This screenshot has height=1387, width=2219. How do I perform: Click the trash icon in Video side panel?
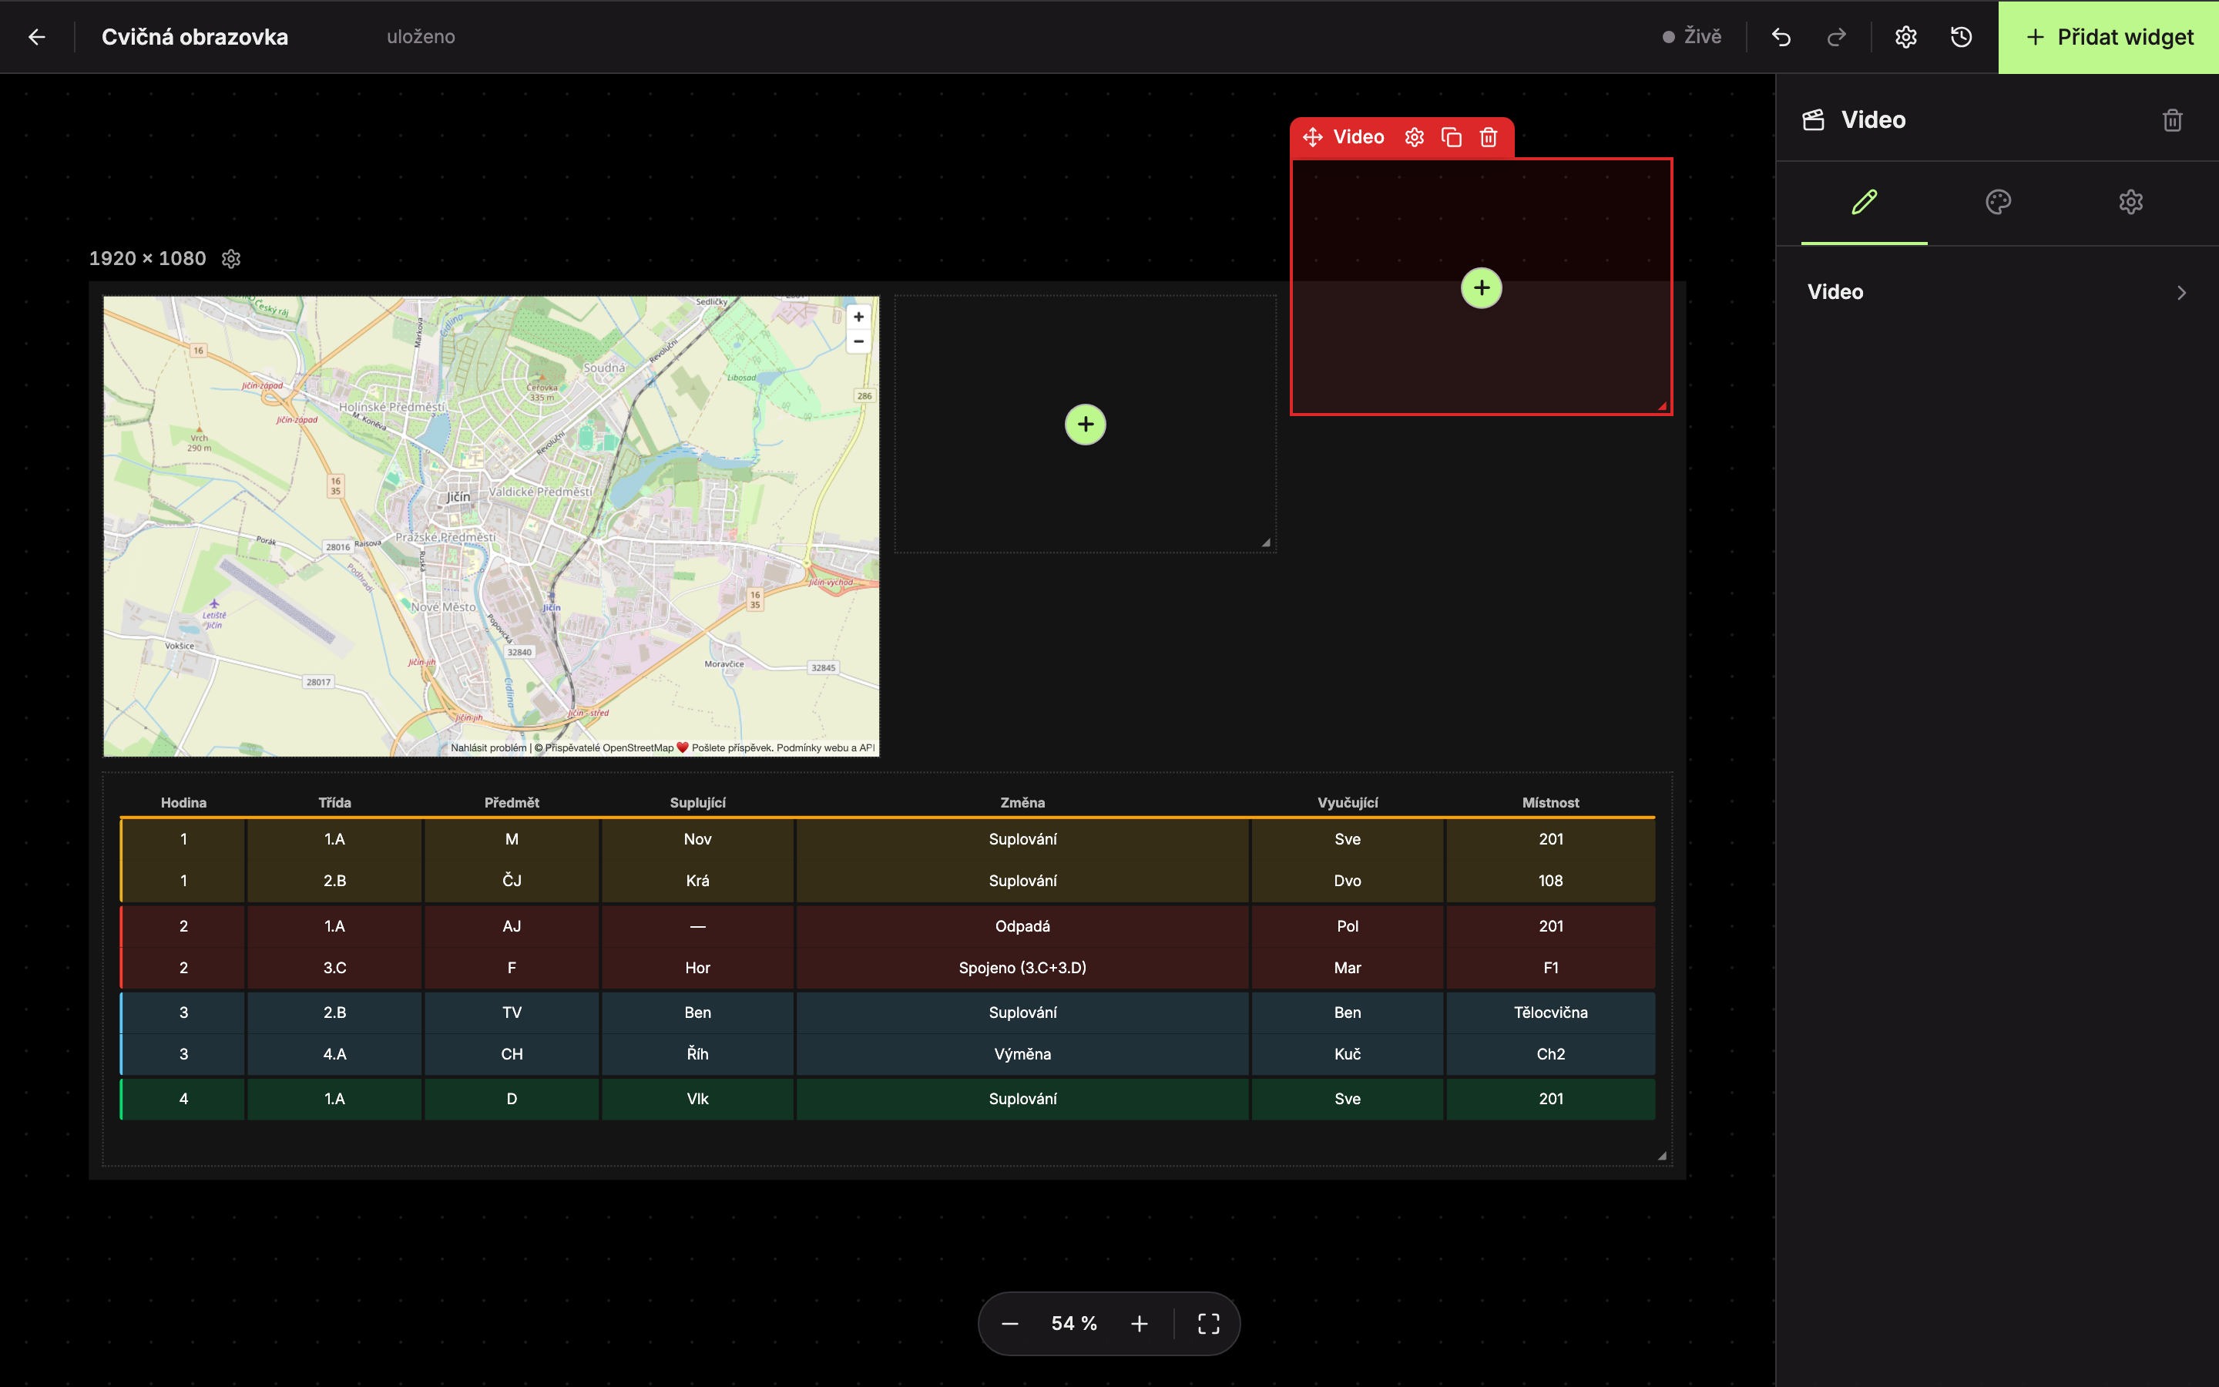click(x=2172, y=120)
